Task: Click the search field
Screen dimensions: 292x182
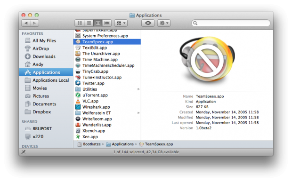Action: pyautogui.click(x=231, y=23)
